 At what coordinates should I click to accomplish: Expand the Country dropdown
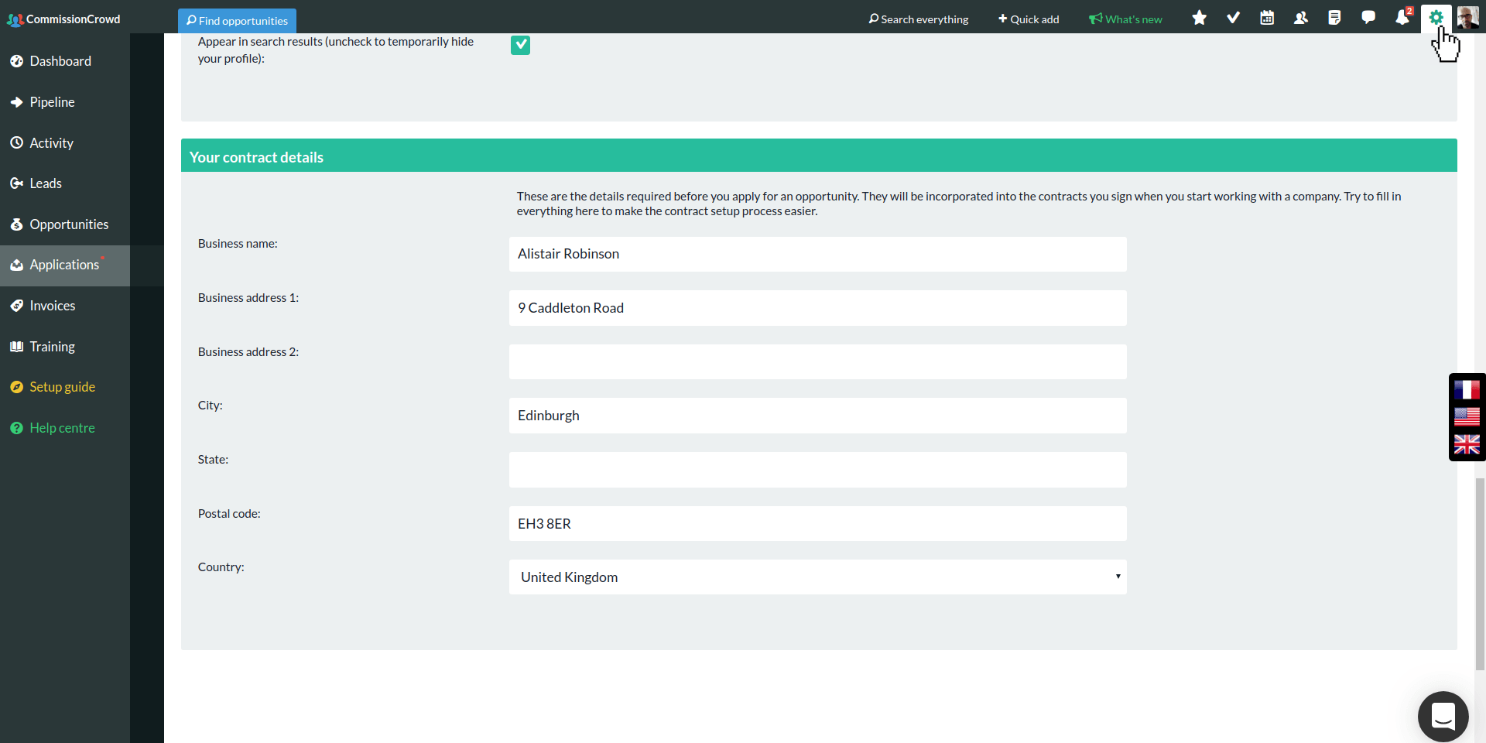click(x=817, y=577)
